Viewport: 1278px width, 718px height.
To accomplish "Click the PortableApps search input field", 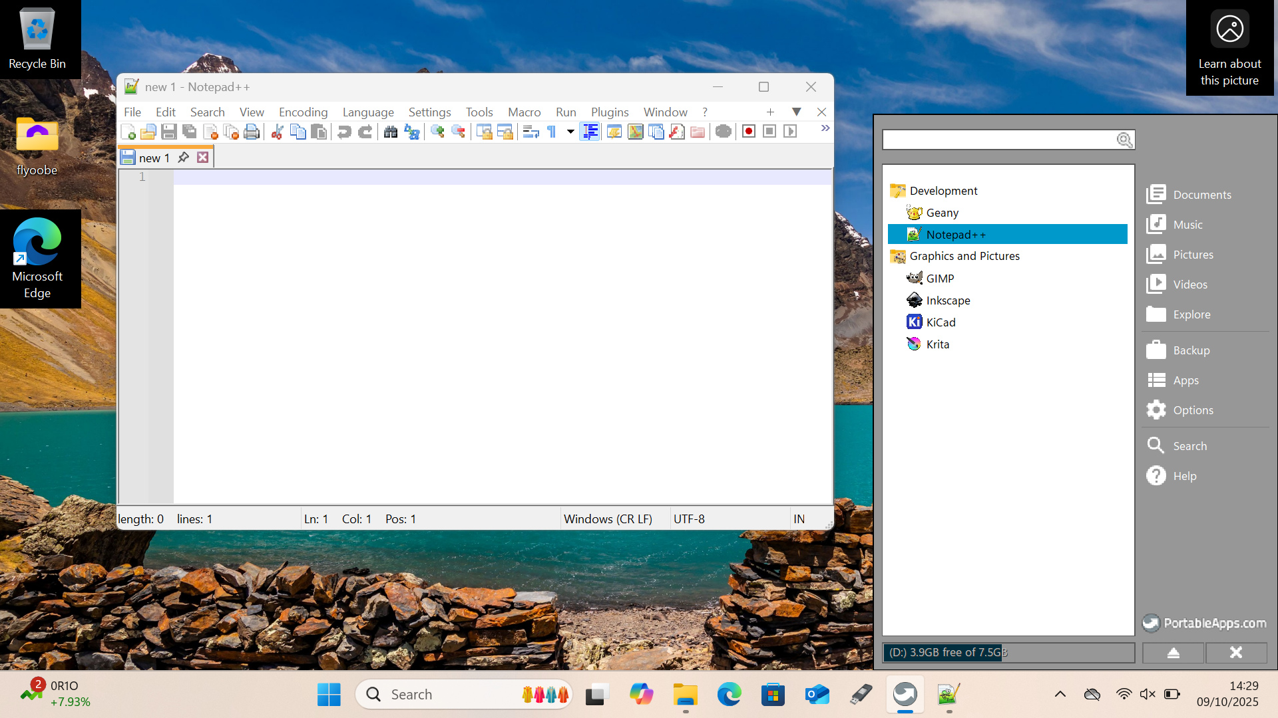I will coord(998,140).
